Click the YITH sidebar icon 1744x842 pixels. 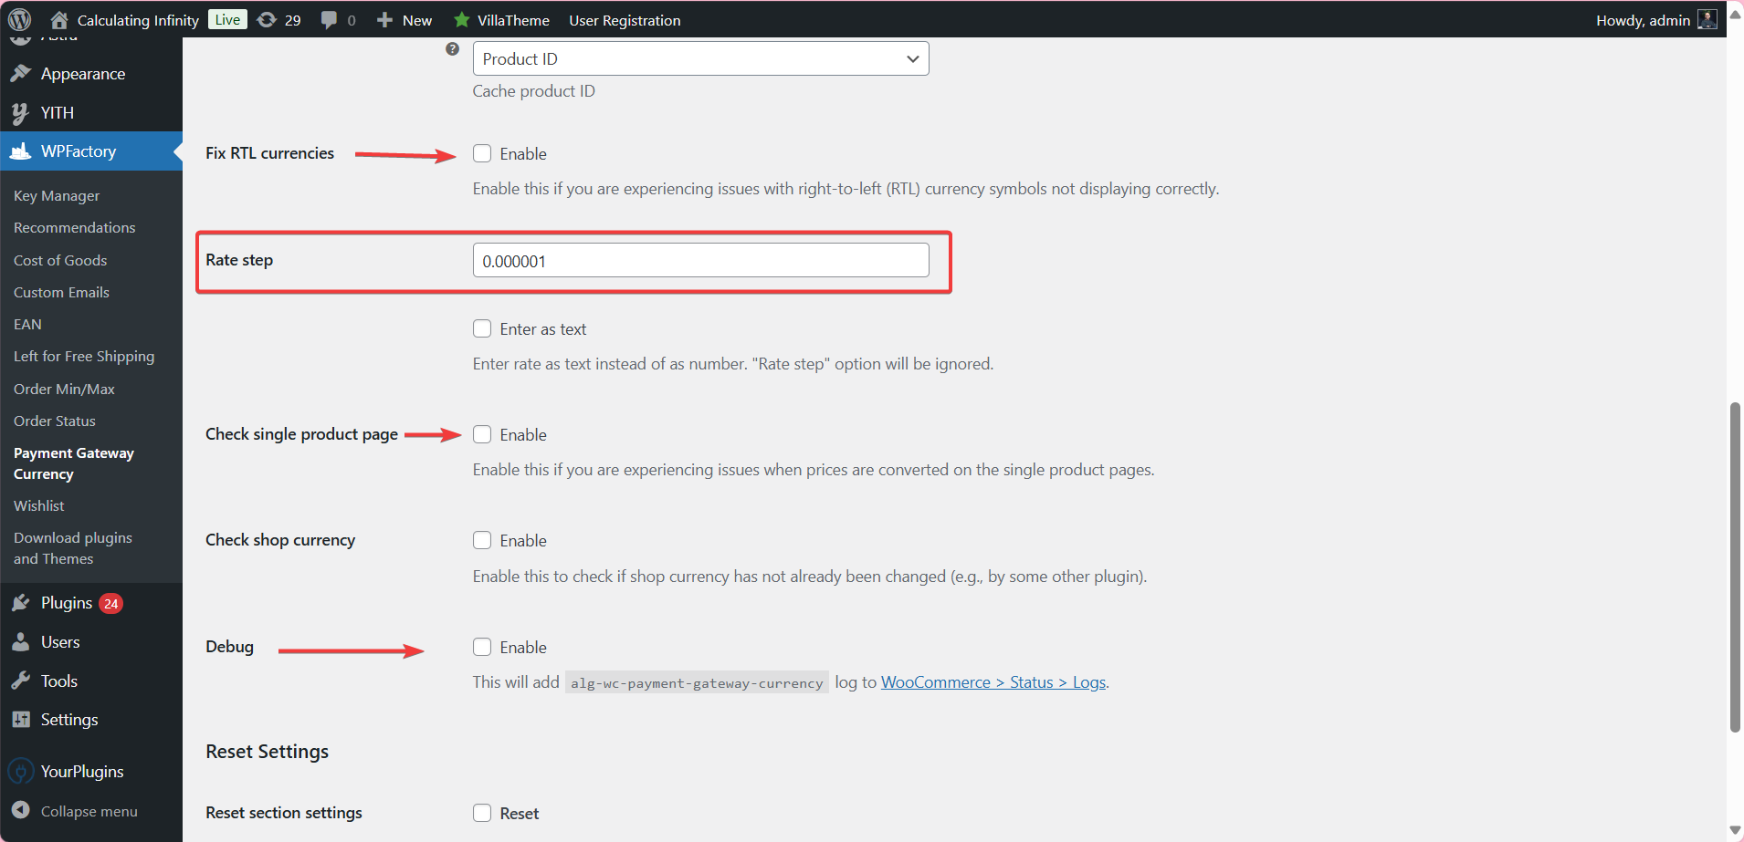coord(20,112)
